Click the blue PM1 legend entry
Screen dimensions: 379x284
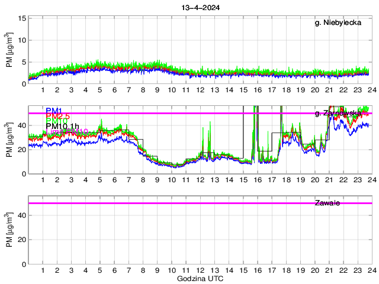click(54, 111)
